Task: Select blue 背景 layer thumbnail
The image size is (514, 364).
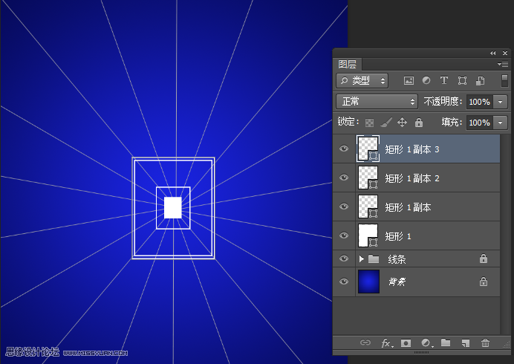Action: point(368,282)
